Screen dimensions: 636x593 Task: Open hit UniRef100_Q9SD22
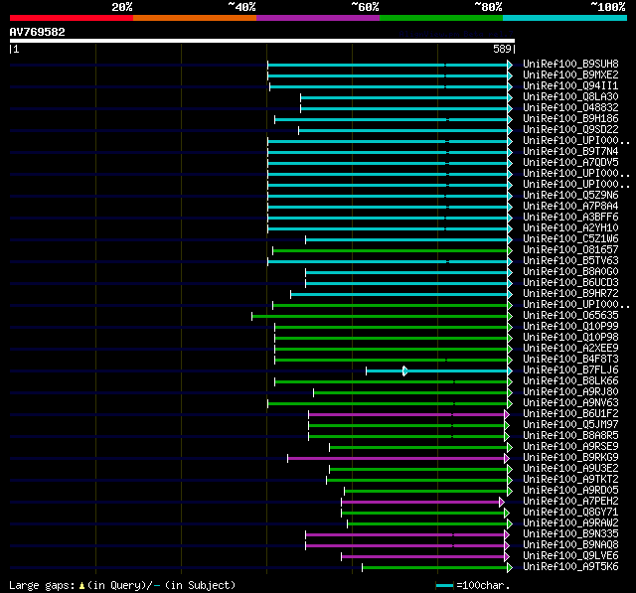coord(570,130)
